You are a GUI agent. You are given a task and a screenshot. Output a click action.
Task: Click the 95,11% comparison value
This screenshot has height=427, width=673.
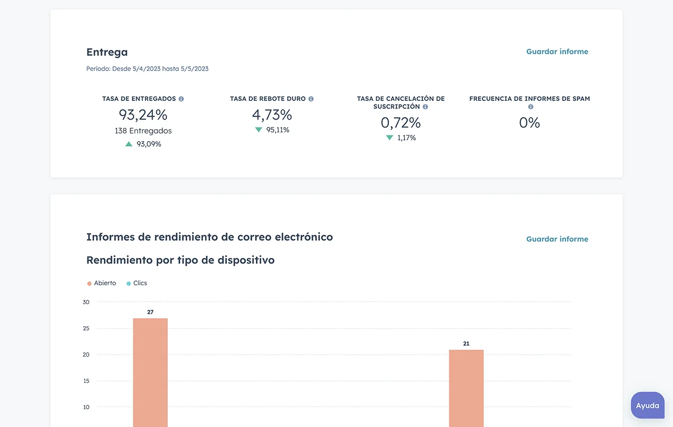278,130
